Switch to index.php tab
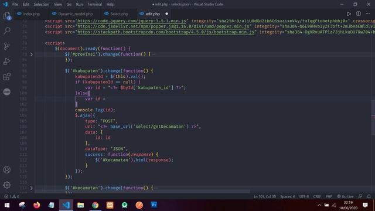Viewport: 375px width, 211px height. [x=31, y=14]
